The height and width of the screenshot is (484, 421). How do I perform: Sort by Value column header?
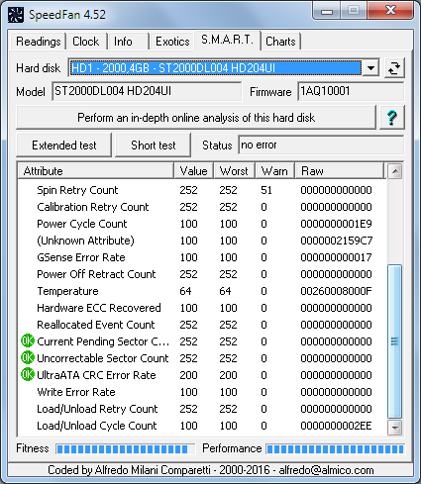click(194, 171)
